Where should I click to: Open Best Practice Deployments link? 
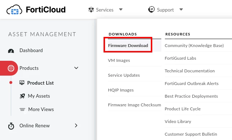[191, 96]
